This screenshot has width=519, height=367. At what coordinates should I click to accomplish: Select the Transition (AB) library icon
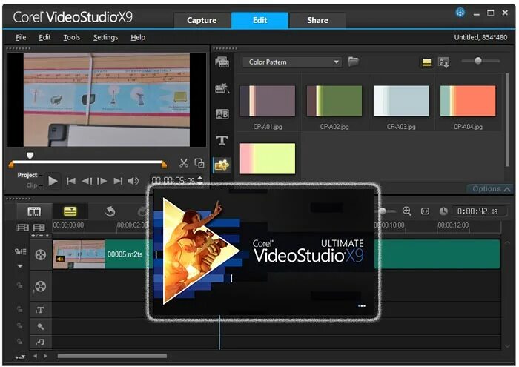click(x=222, y=114)
